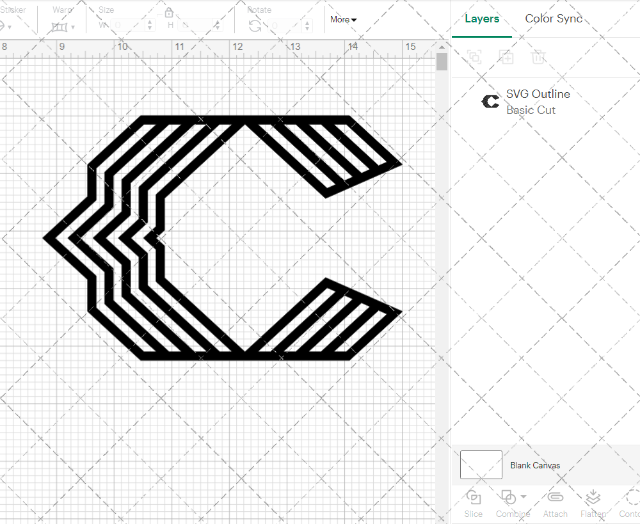Image resolution: width=640 pixels, height=524 pixels.
Task: Click the Duplicate layer icon
Action: point(506,57)
